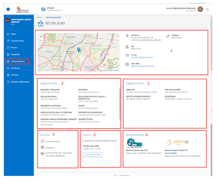
Task: Zoom out on the map
Action: tap(41, 41)
